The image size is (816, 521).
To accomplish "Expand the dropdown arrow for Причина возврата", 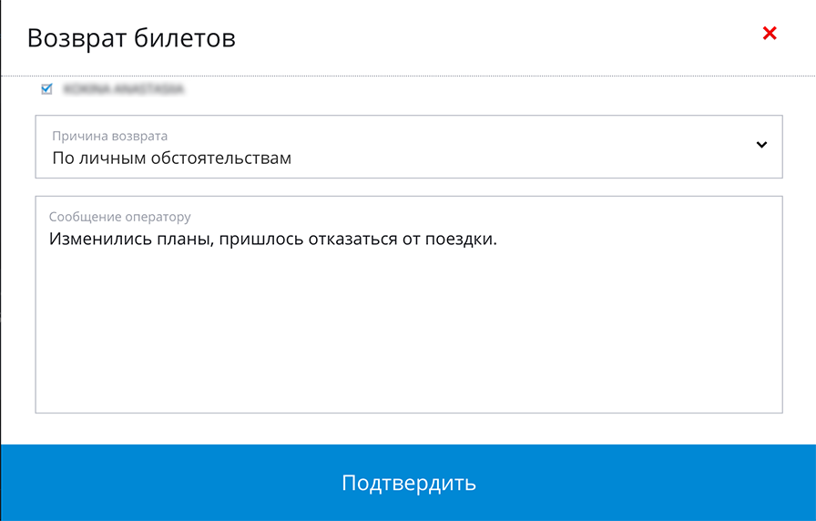I will click(x=762, y=145).
